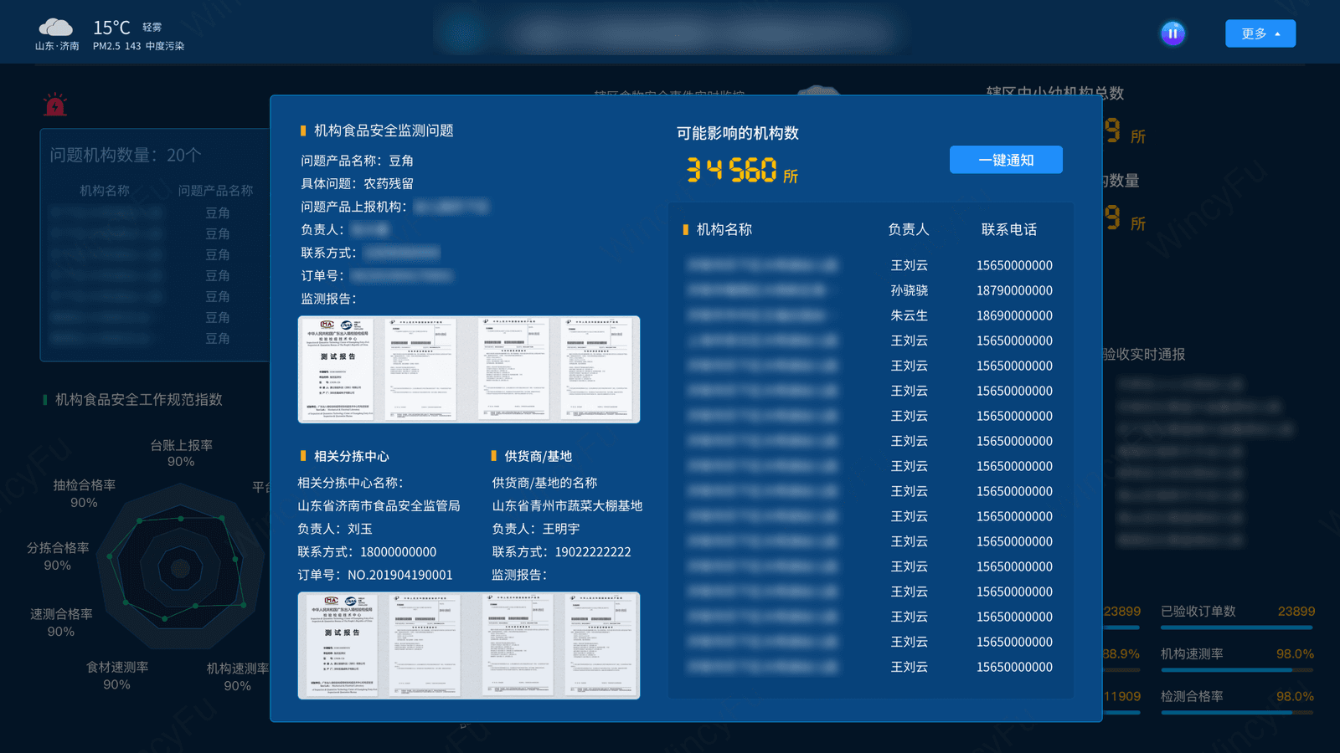Click the 供货商/基地 section title
Image resolution: width=1340 pixels, height=753 pixels.
point(538,456)
